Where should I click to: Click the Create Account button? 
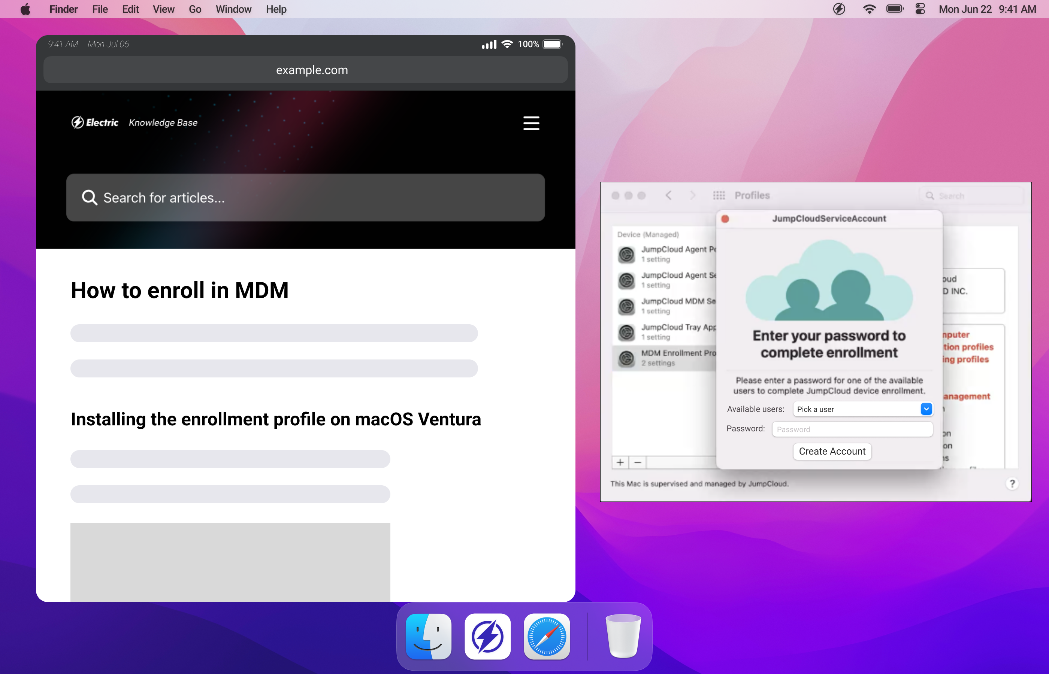click(x=832, y=451)
